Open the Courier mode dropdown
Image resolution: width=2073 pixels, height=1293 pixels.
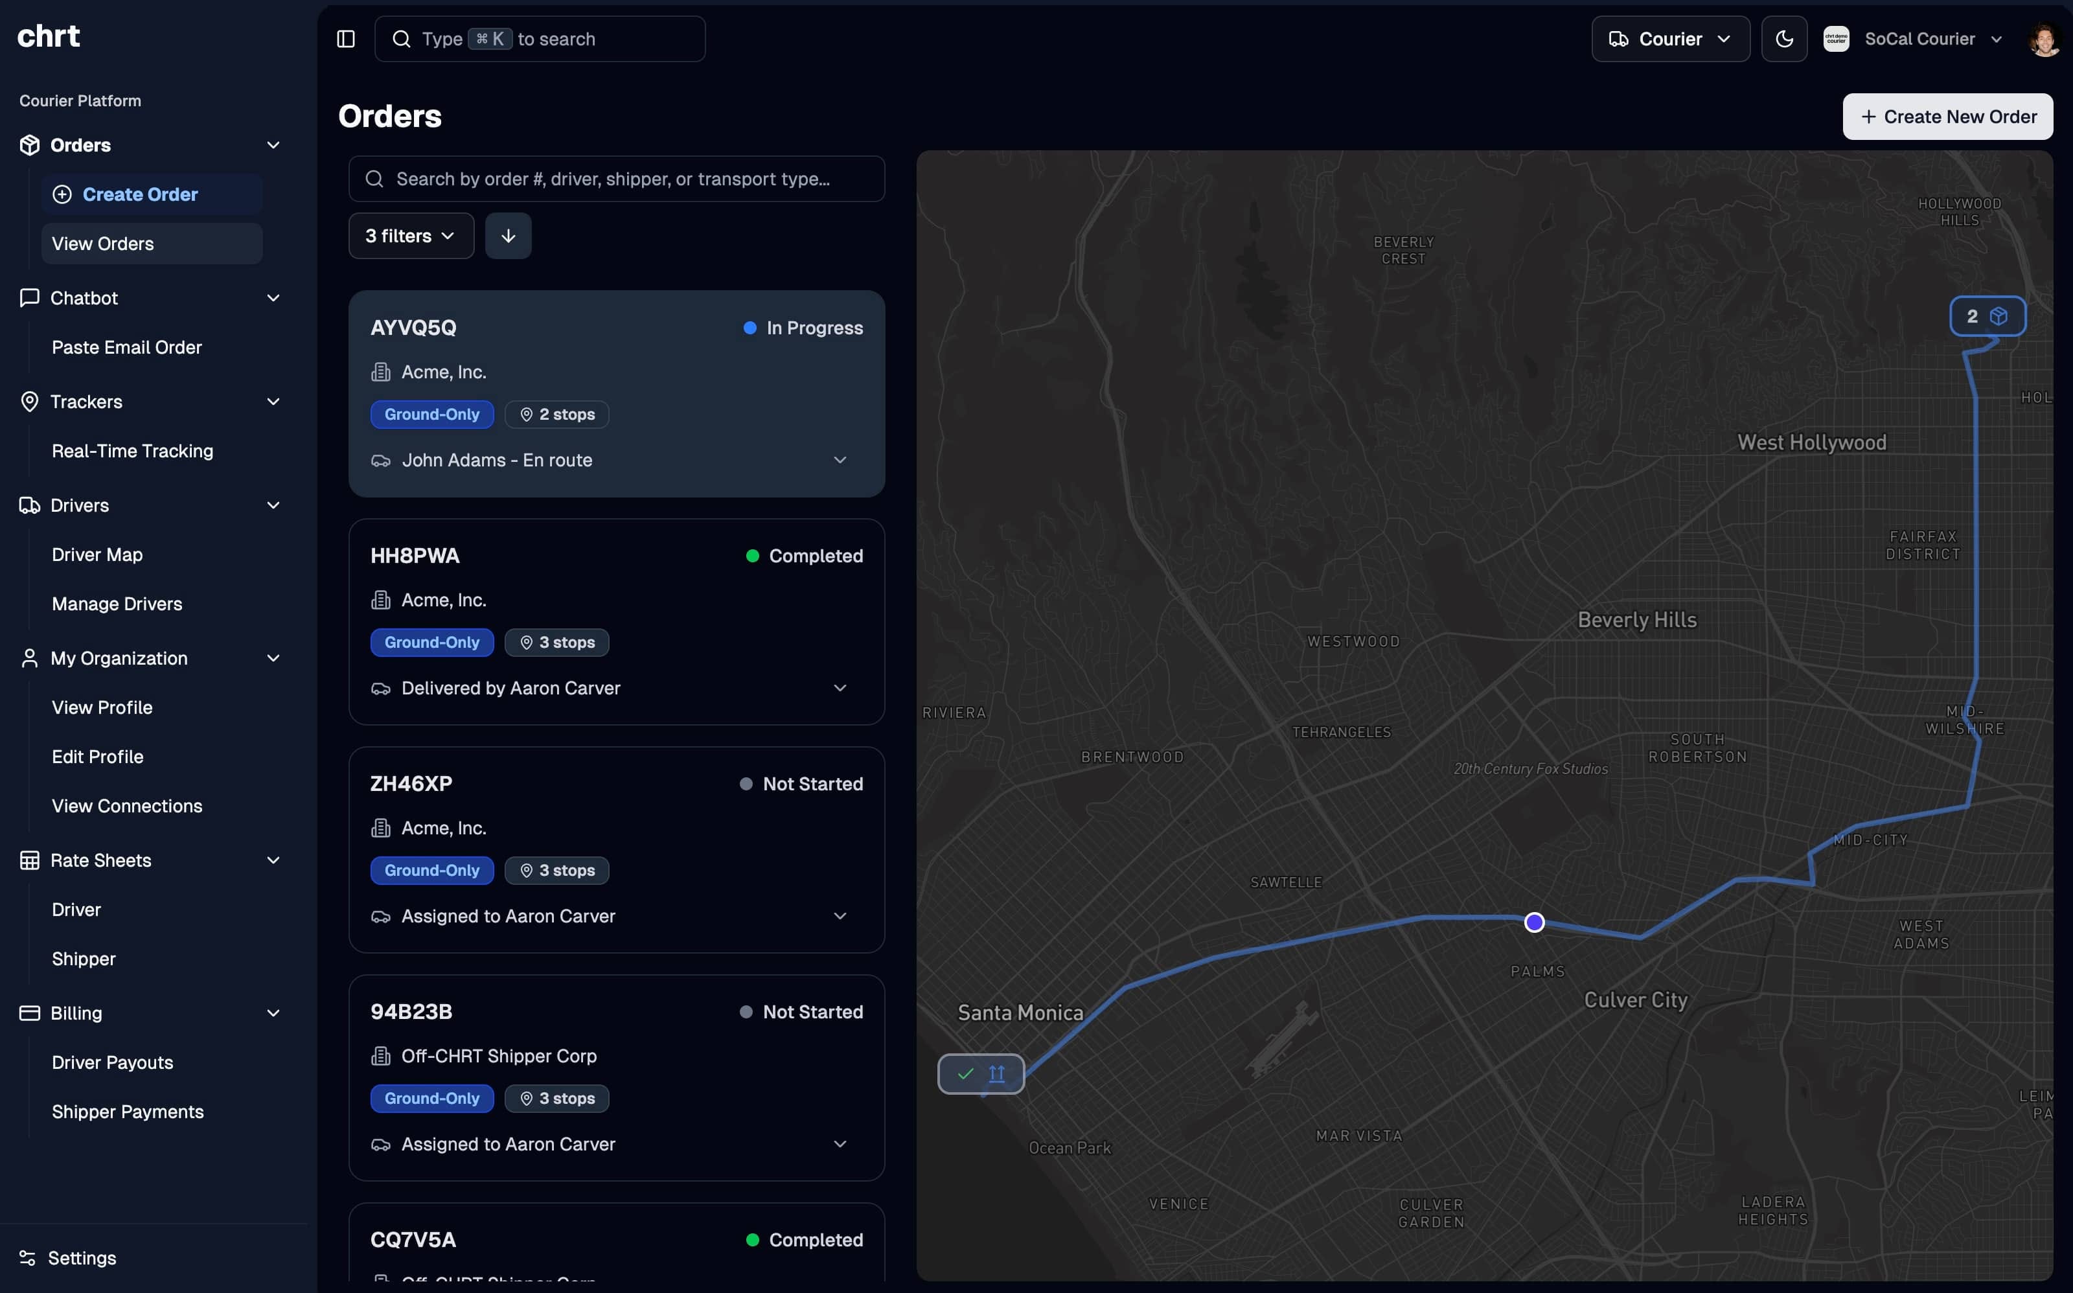pyautogui.click(x=1669, y=40)
